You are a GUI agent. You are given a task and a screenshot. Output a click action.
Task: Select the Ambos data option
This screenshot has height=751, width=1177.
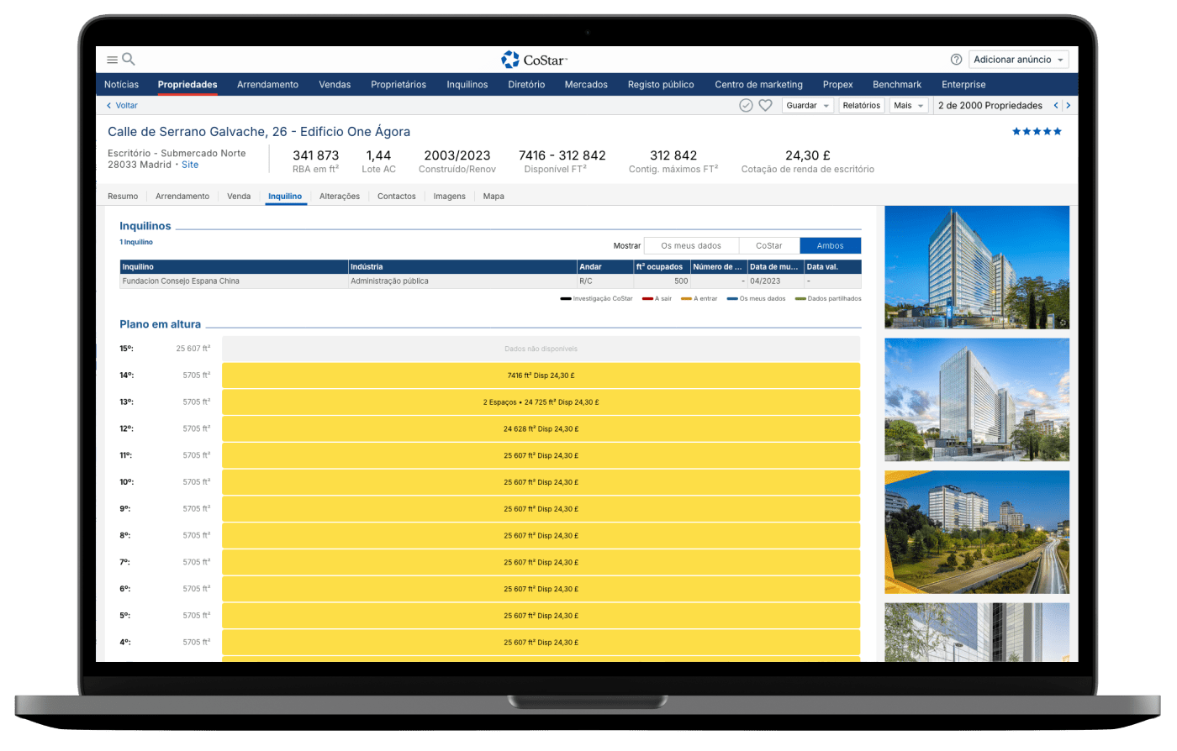[830, 245]
